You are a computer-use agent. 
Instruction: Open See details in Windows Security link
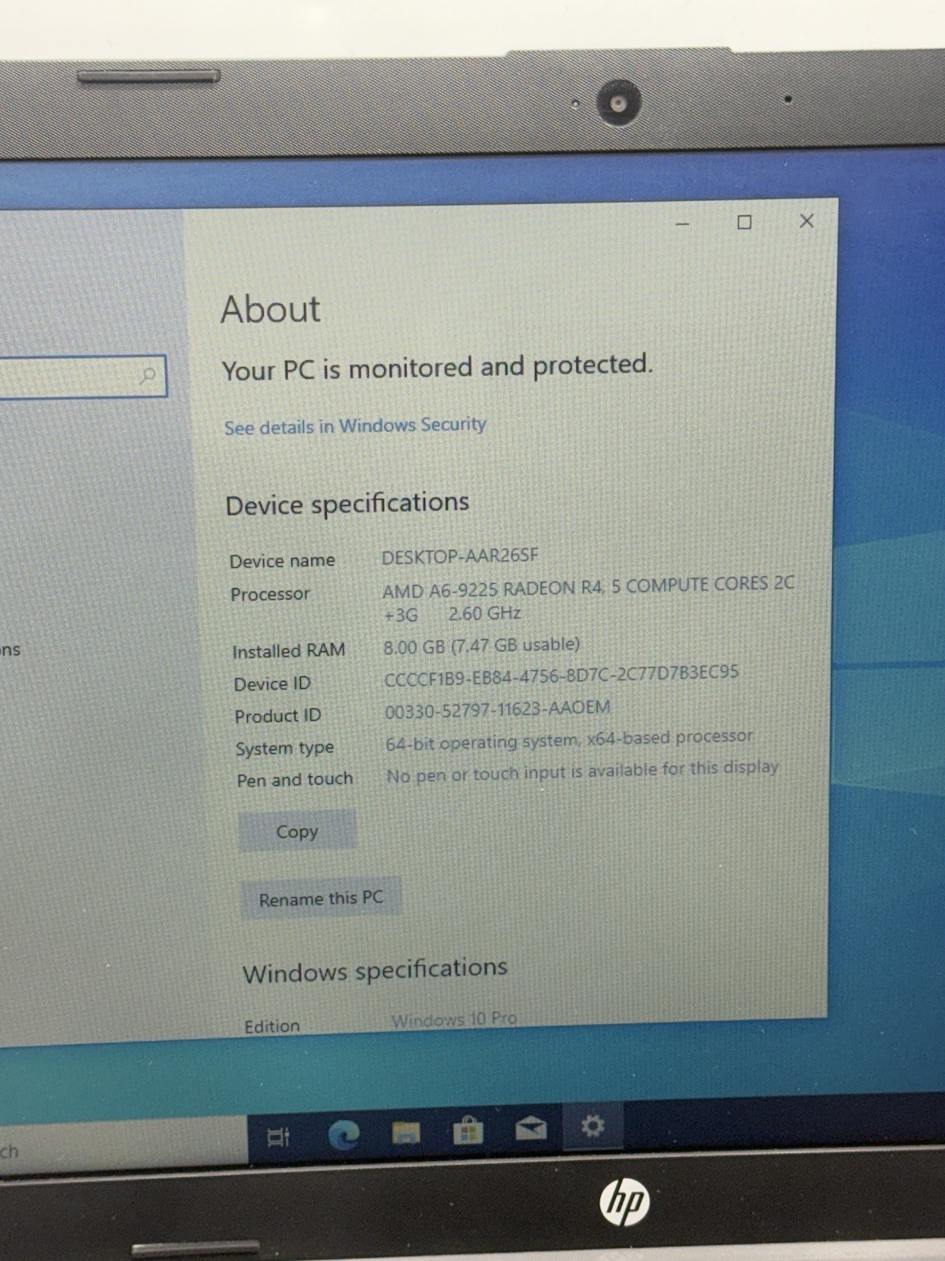click(x=355, y=426)
